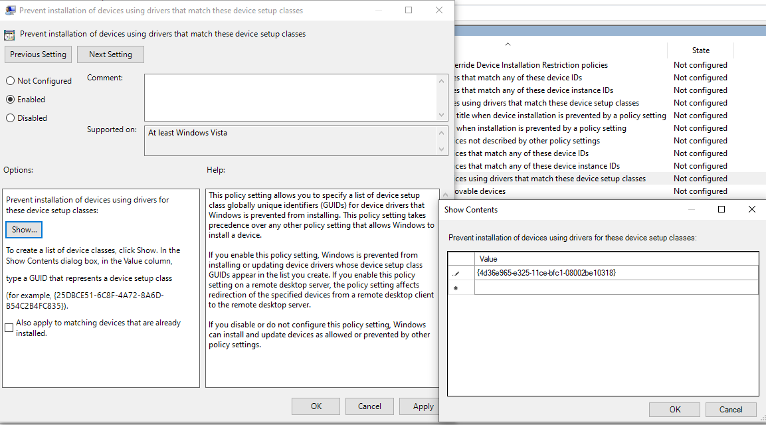Go to Previous Setting
Image resolution: width=766 pixels, height=425 pixels.
pos(38,54)
